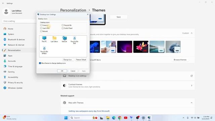Viewport: 215px width, 121px height.
Task: Apply the colorful flower theme thumbnail
Action: click(141, 47)
